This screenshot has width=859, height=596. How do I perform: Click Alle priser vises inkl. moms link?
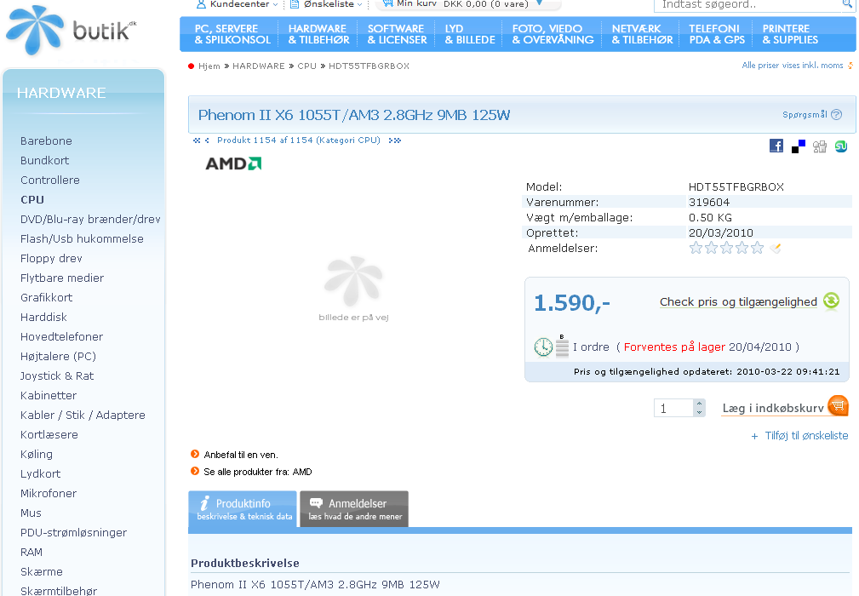(x=792, y=66)
